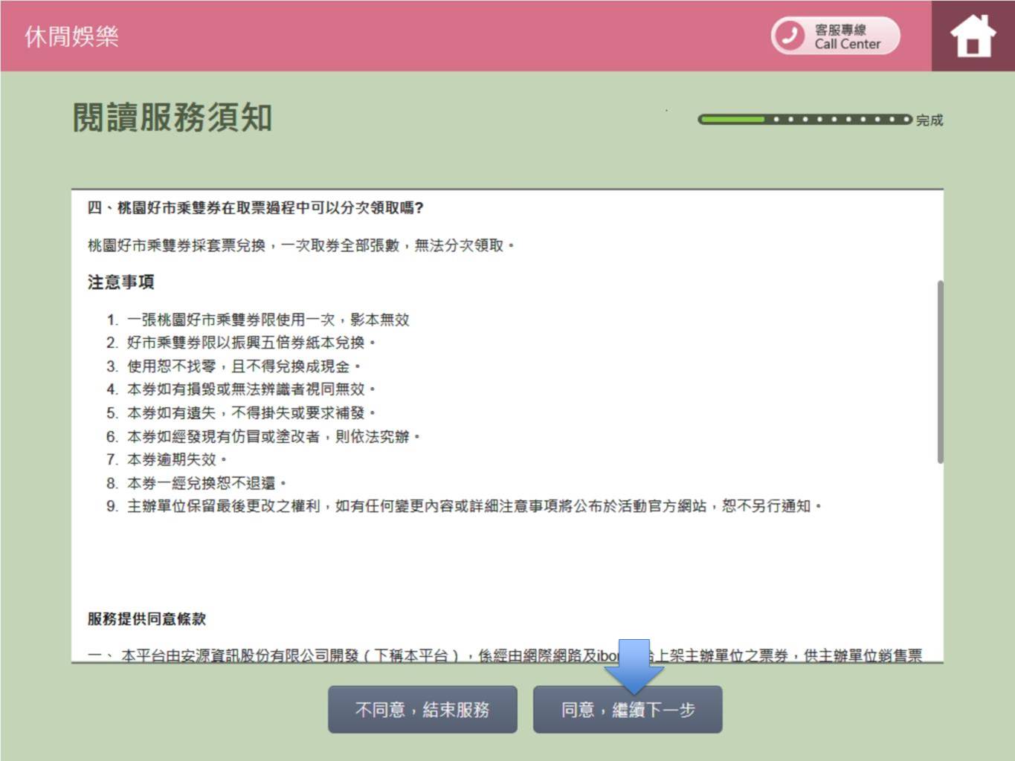1015x761 pixels.
Task: Select note 9 about 主辦單位保留權利
Action: (474, 506)
